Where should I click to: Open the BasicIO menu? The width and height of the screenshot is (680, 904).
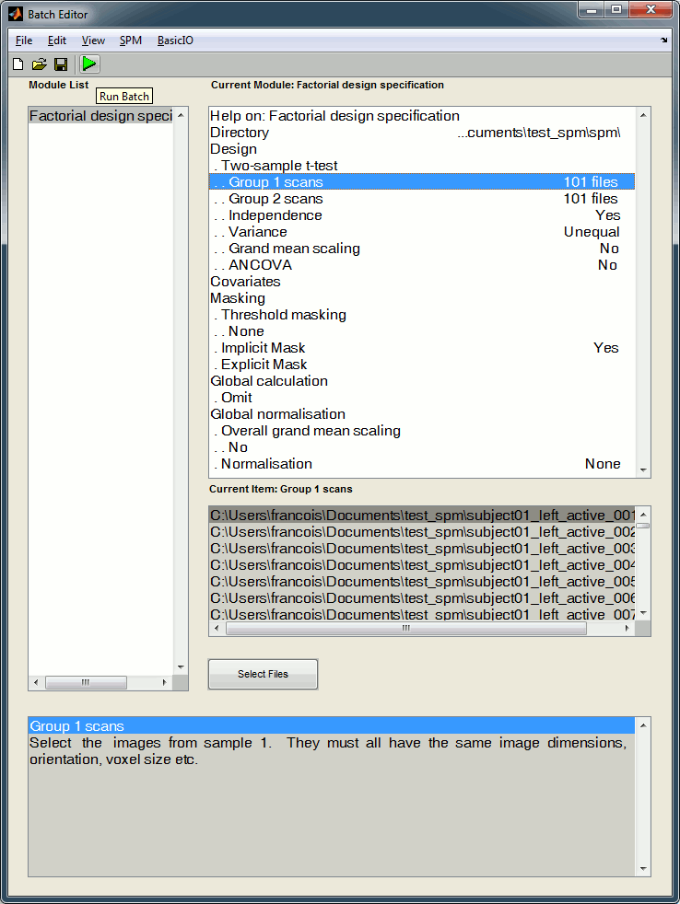pos(175,41)
